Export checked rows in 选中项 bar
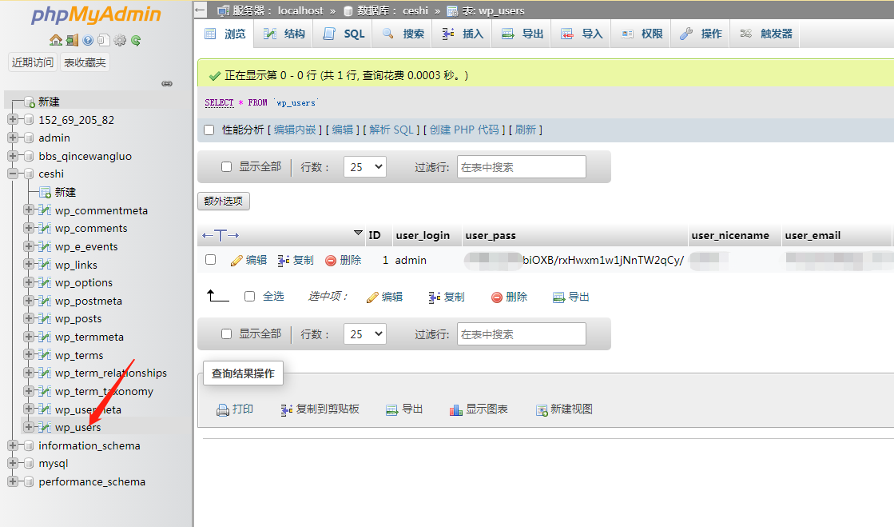The width and height of the screenshot is (894, 527). click(571, 297)
